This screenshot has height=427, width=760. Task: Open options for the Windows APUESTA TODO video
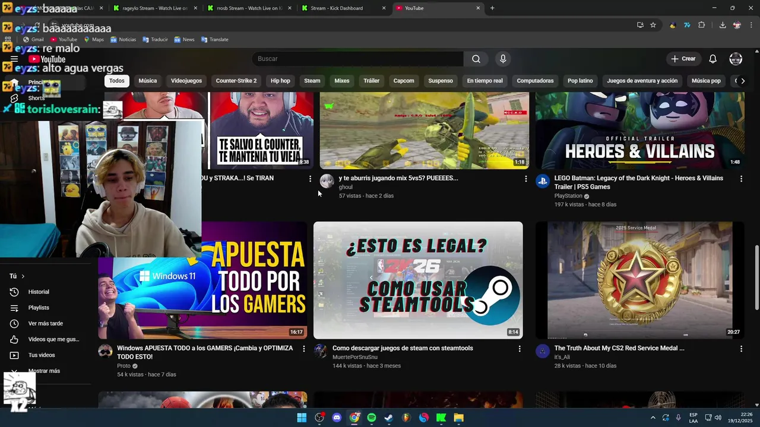[304, 349]
